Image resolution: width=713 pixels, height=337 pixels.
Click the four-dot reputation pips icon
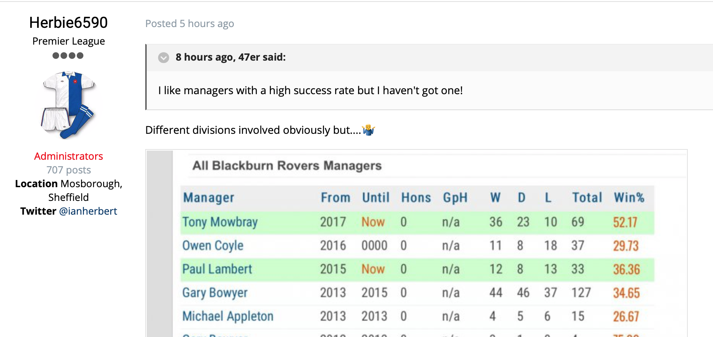click(x=68, y=56)
